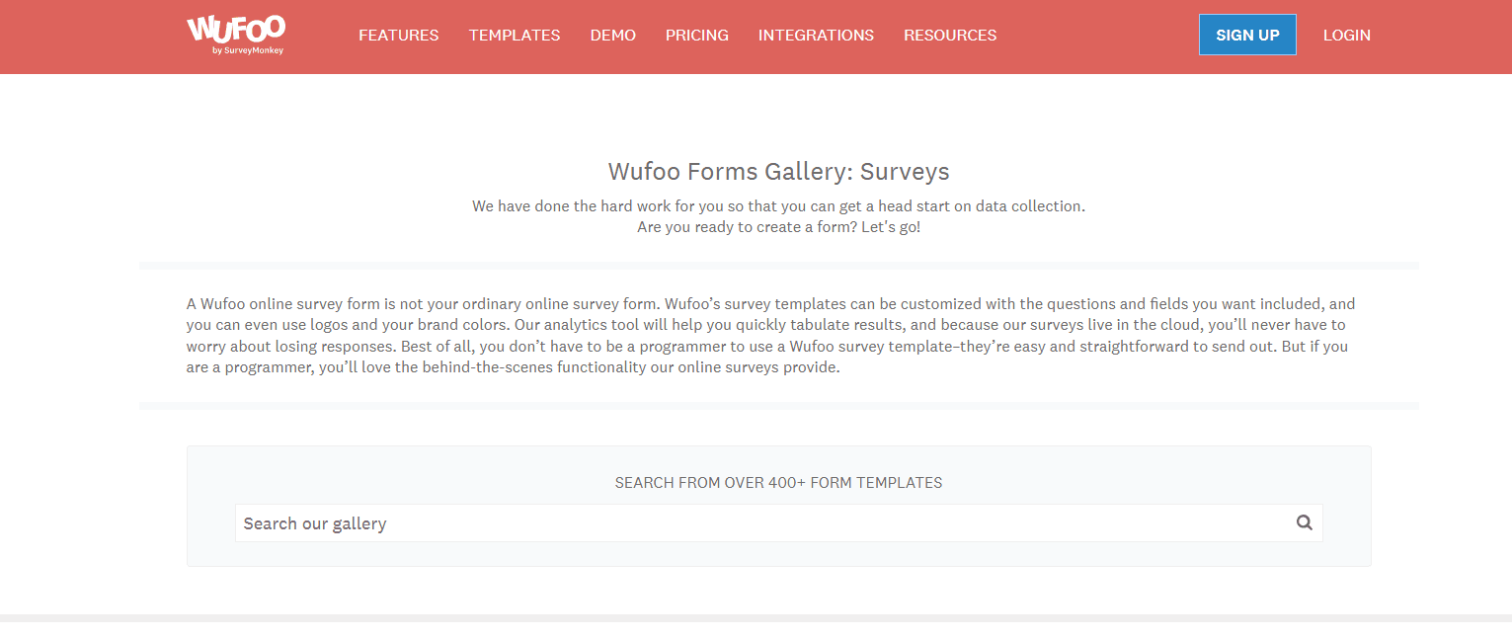Click the Wufoo survey description paragraph
Image resolution: width=1512 pixels, height=640 pixels.
click(x=770, y=336)
